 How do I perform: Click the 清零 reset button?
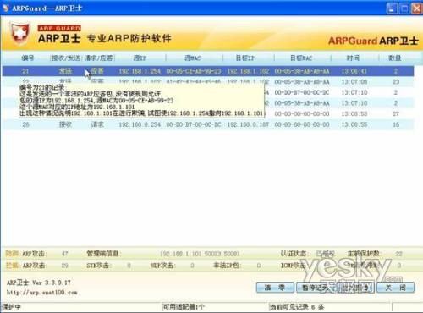pos(275,288)
